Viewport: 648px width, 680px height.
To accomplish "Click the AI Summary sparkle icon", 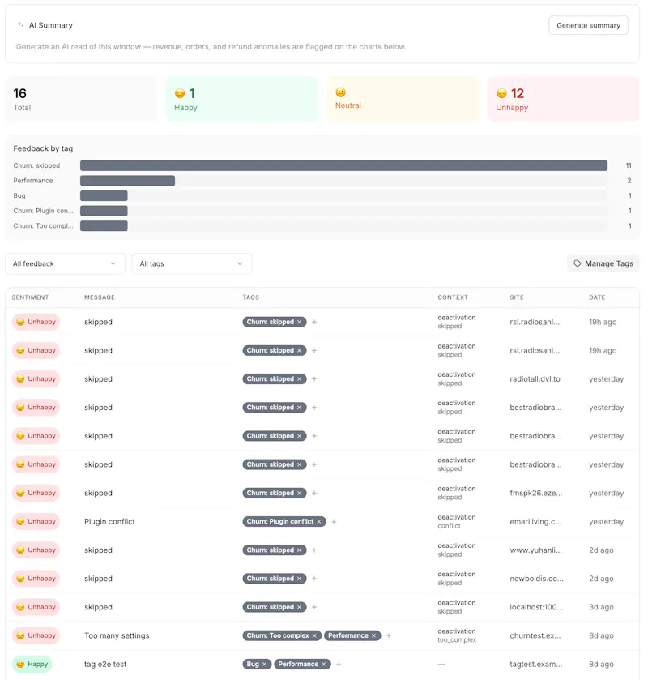I will [x=20, y=24].
